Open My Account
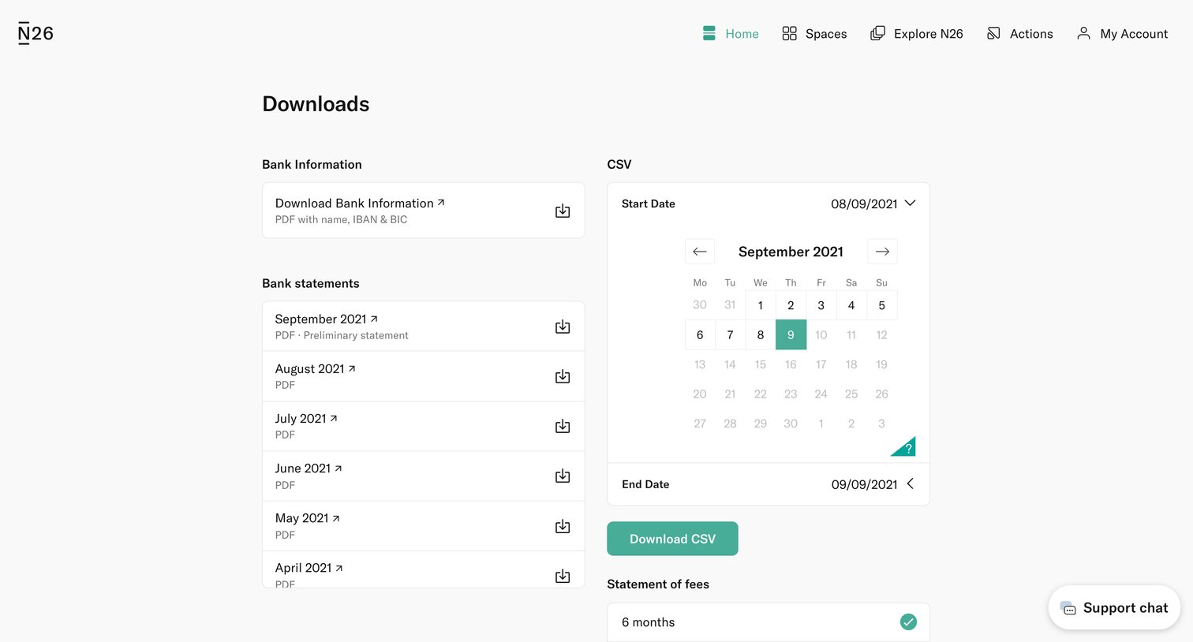Screen dimensions: 1193x642 (x=1122, y=33)
